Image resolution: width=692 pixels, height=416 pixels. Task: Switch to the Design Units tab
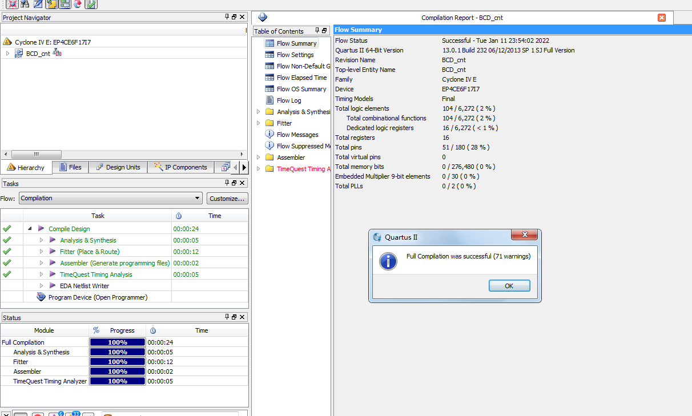118,167
